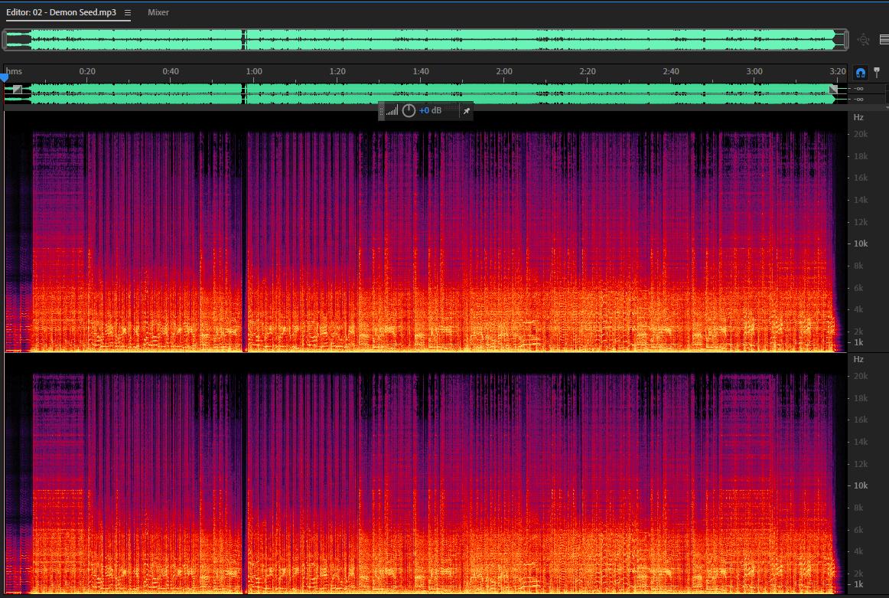The image size is (889, 598).
Task: Click 14k on the lower frequency scale
Action: point(861,442)
